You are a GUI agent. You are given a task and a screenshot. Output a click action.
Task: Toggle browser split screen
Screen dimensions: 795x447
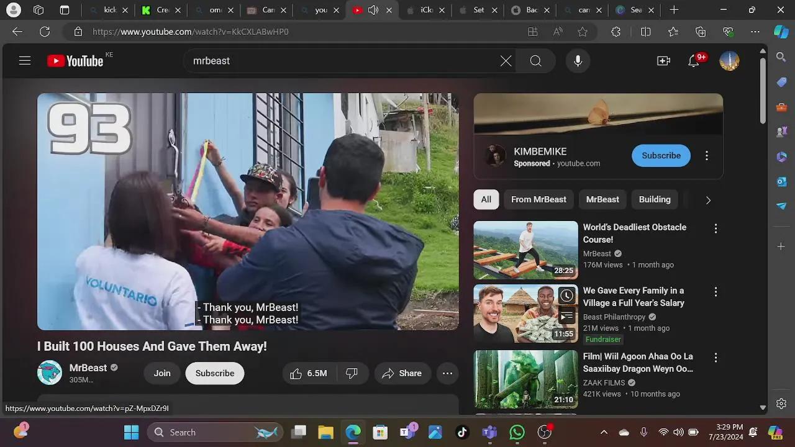coord(645,32)
